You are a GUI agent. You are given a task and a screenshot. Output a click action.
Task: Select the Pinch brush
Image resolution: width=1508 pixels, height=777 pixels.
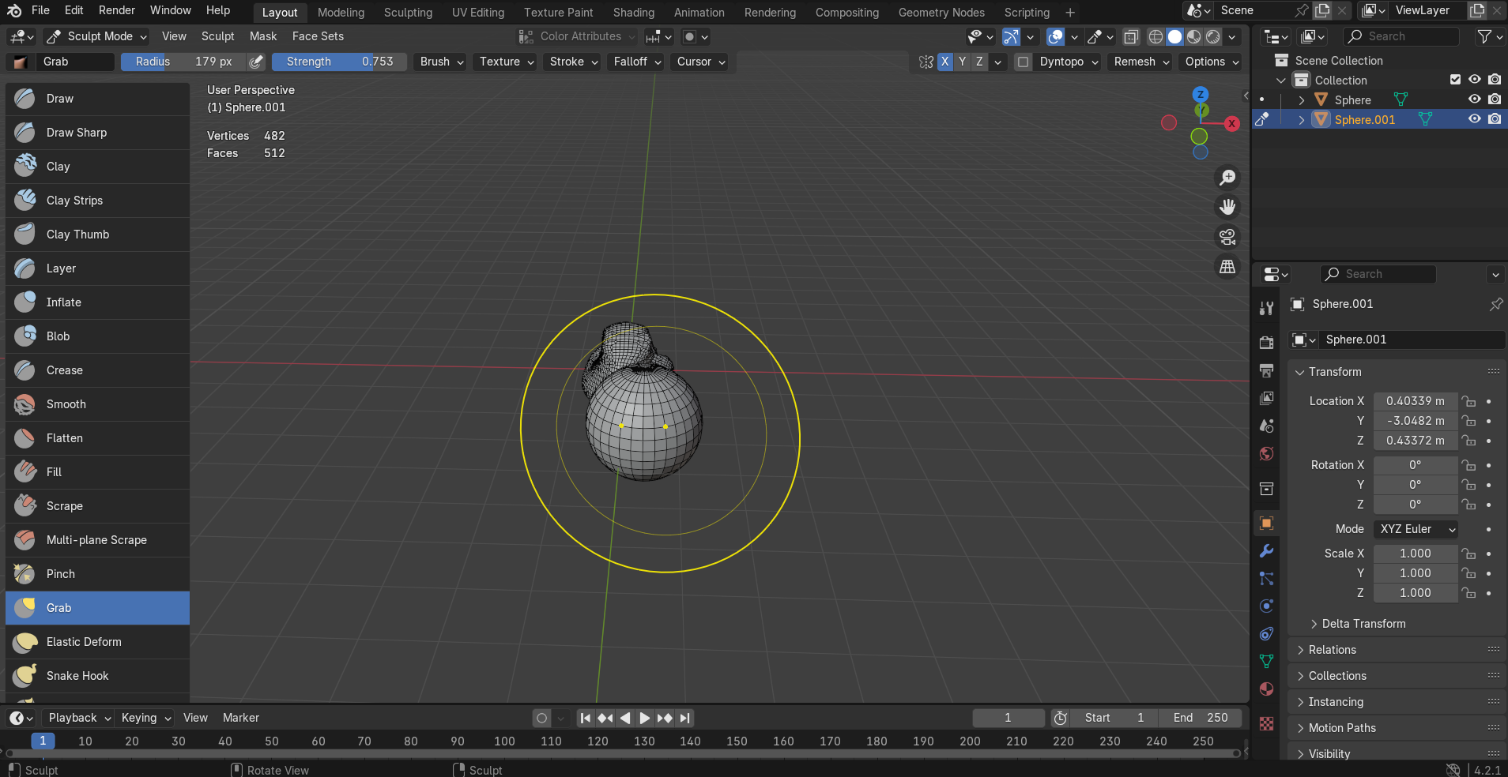(x=97, y=574)
